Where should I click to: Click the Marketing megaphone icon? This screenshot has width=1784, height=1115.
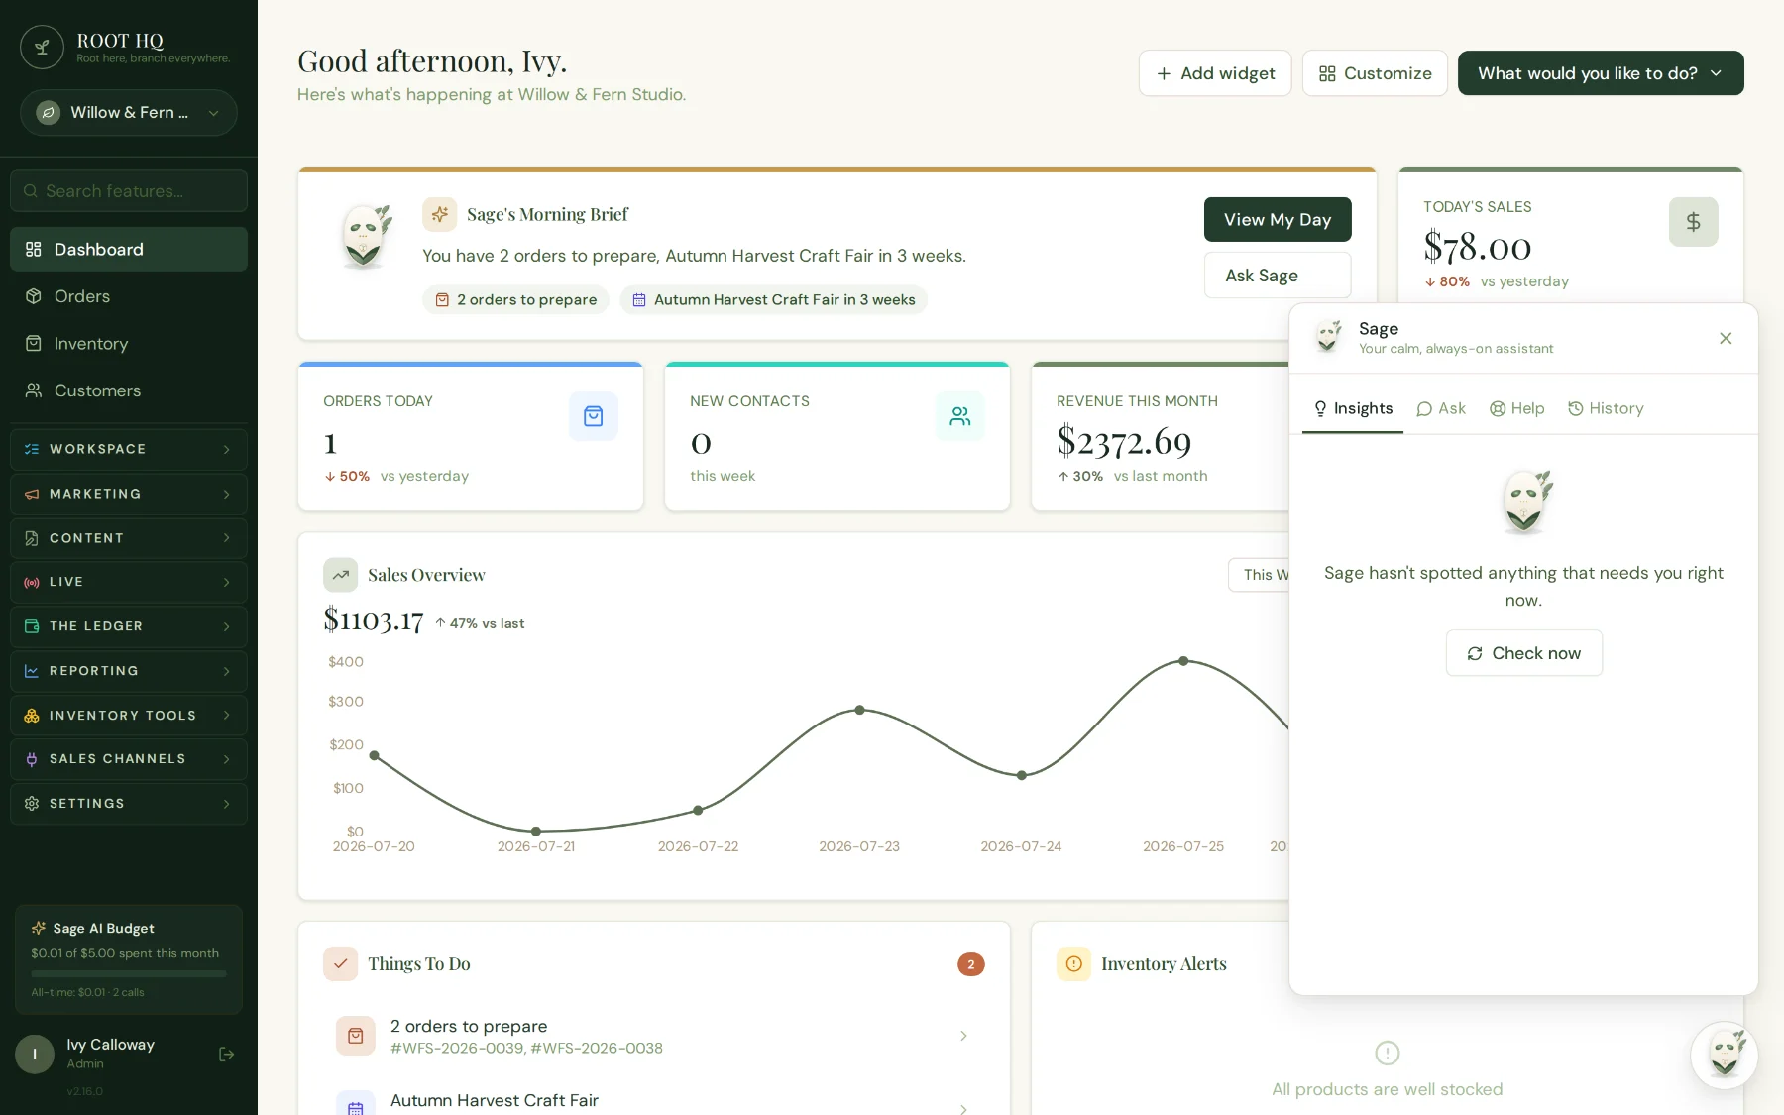click(x=32, y=494)
